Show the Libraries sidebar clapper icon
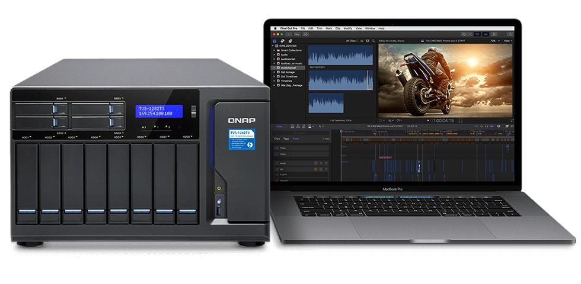Viewport: 581px width, 284px height. (274, 41)
